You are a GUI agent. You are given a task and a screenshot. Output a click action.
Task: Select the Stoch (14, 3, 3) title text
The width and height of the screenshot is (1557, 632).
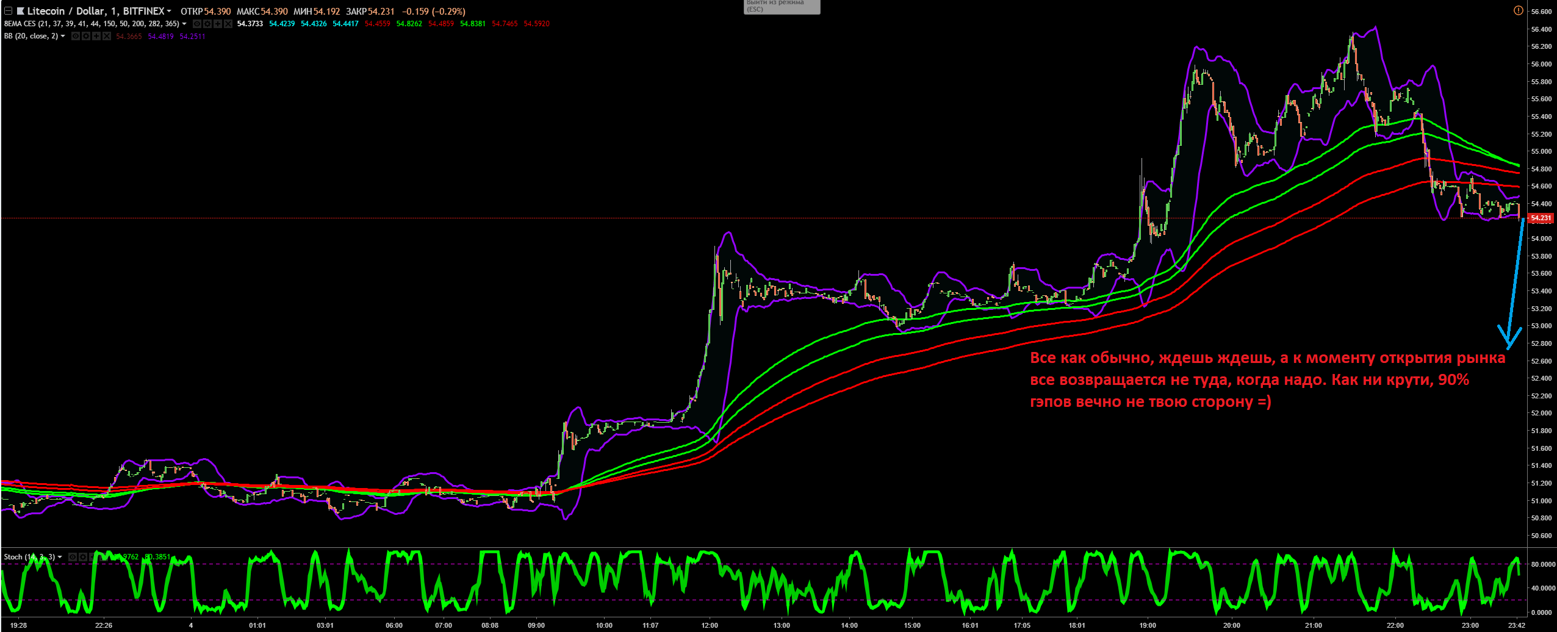click(x=29, y=557)
